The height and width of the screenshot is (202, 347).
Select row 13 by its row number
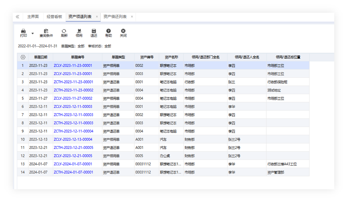[23, 164]
